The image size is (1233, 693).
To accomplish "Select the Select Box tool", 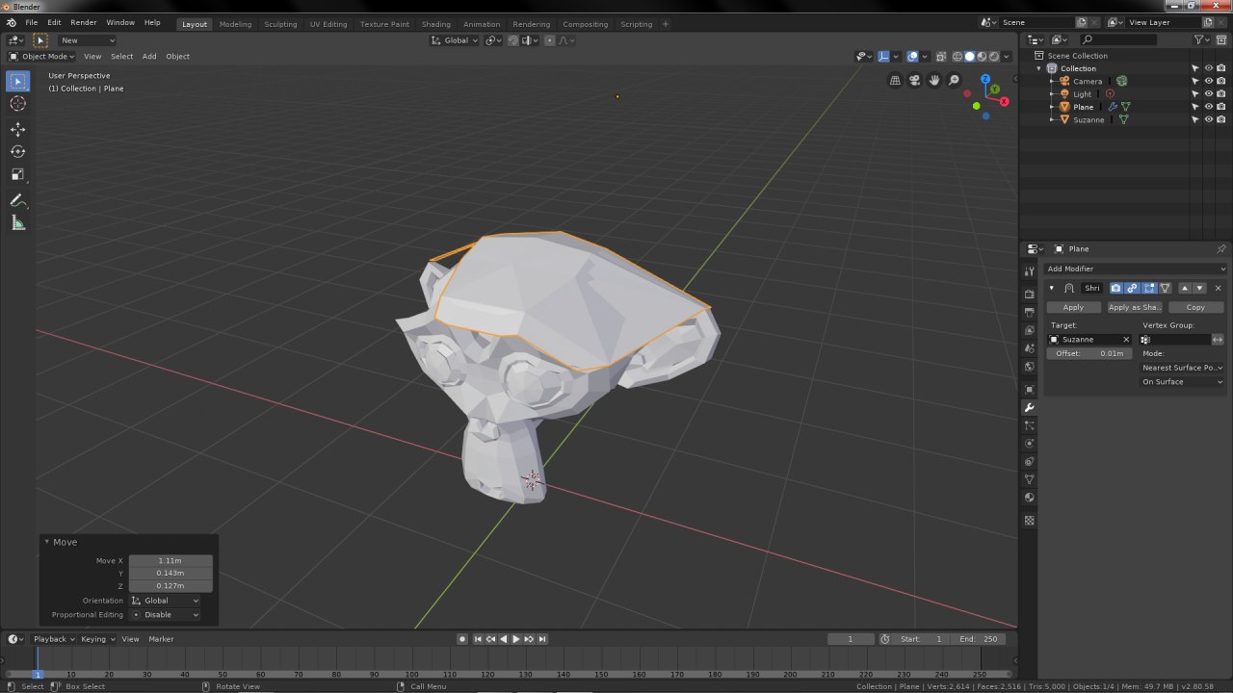I will click(x=17, y=82).
